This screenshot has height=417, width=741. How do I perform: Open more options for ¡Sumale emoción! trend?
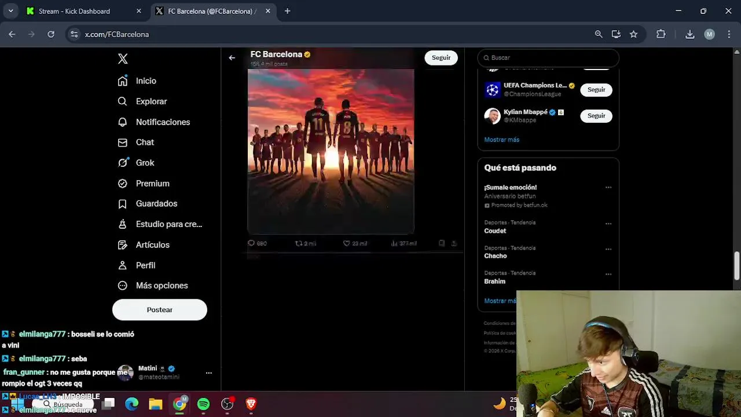point(608,188)
